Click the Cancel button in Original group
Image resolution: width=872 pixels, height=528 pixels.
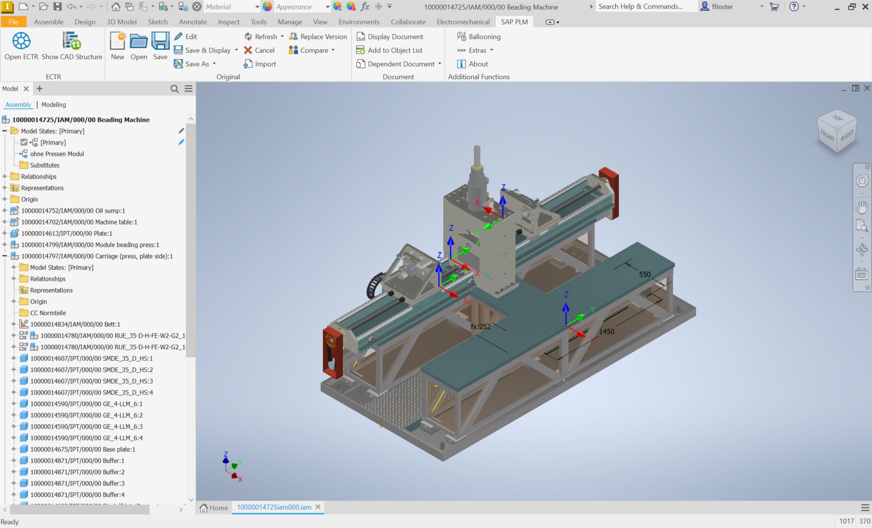pos(259,50)
